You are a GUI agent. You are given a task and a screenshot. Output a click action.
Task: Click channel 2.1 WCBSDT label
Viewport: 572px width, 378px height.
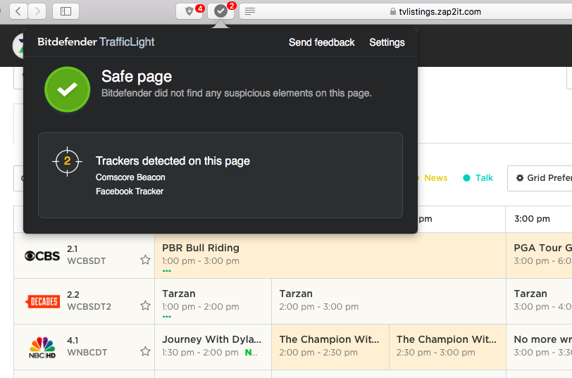pos(87,255)
